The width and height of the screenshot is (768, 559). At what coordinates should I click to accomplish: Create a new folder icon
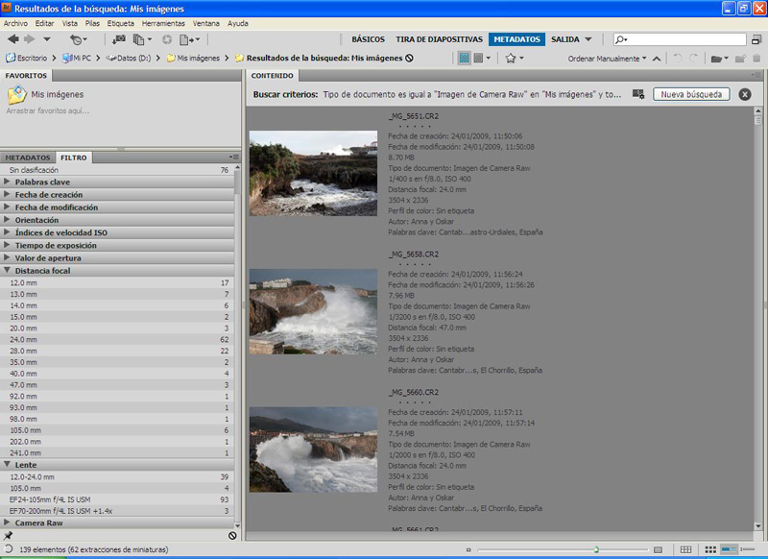(x=740, y=59)
